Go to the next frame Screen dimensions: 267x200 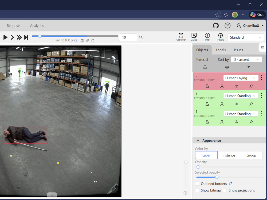coord(12,37)
